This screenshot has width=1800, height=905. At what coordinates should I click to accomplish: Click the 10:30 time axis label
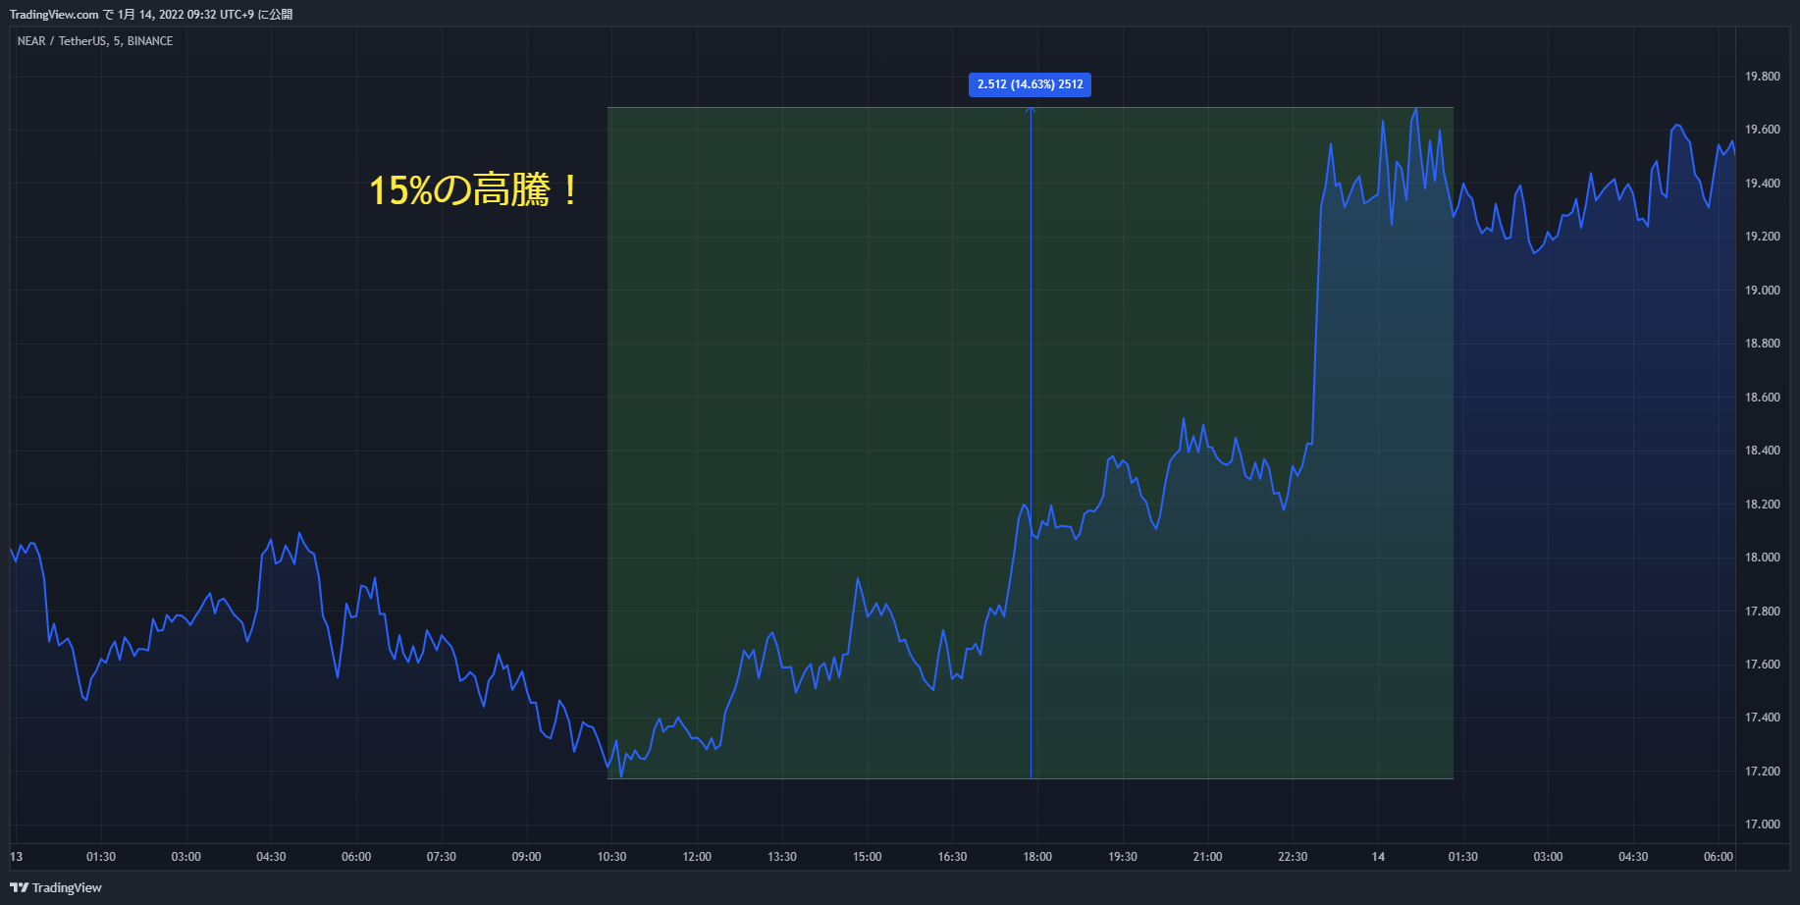(611, 857)
